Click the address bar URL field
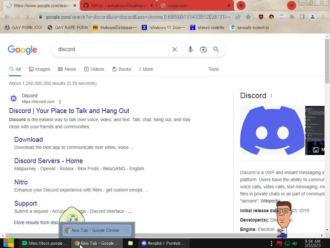 (x=138, y=17)
